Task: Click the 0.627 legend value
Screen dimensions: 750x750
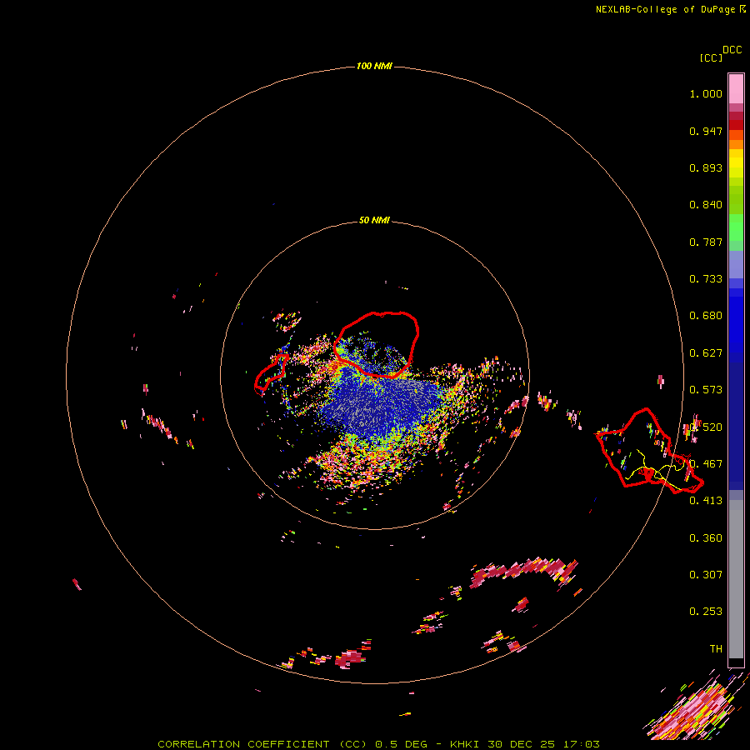Action: pos(706,353)
